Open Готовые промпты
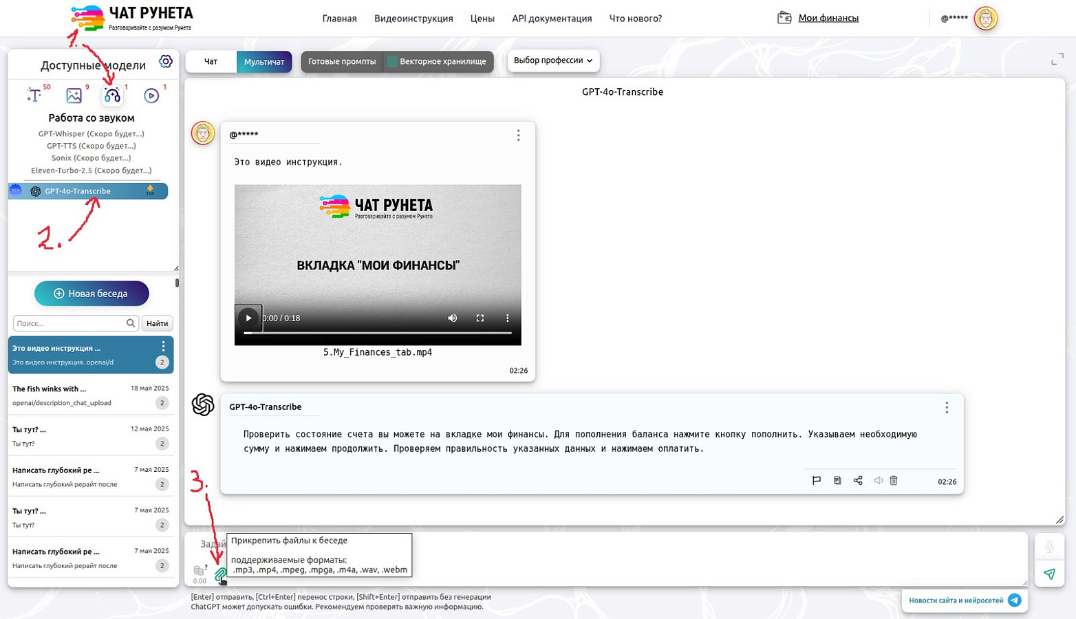Image resolution: width=1076 pixels, height=619 pixels. click(342, 62)
